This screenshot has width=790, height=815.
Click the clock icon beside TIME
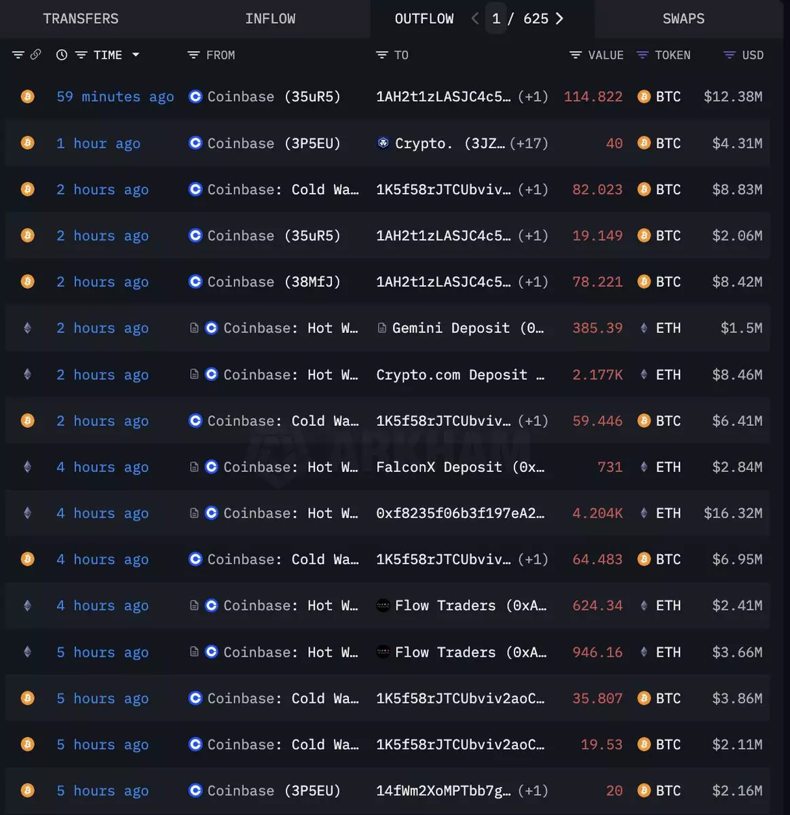pyautogui.click(x=62, y=55)
